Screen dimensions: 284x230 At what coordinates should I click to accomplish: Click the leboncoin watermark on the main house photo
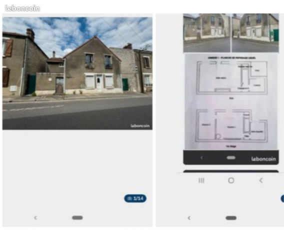[x=140, y=125]
